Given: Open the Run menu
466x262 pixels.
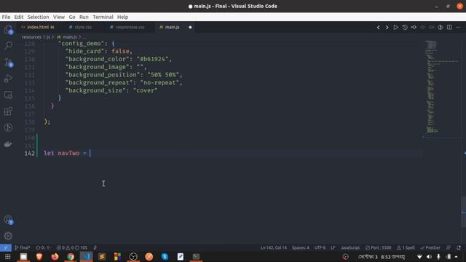Looking at the screenshot, I should (84, 17).
